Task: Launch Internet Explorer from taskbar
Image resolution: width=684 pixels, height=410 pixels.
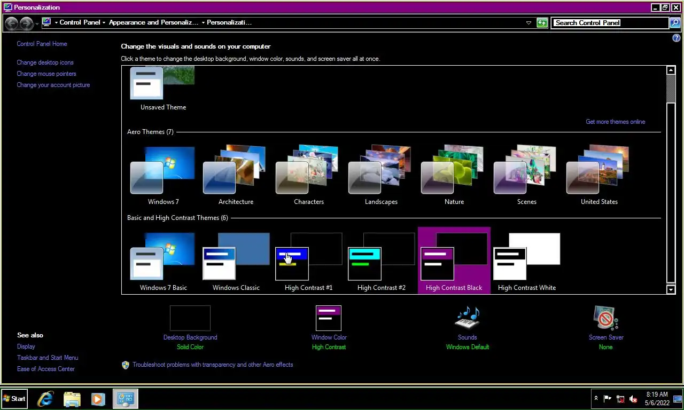Action: click(45, 398)
